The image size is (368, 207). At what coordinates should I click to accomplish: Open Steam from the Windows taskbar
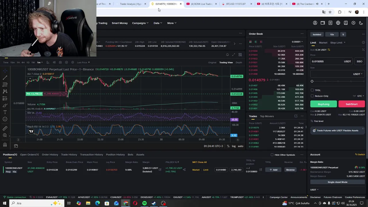[x=154, y=203]
